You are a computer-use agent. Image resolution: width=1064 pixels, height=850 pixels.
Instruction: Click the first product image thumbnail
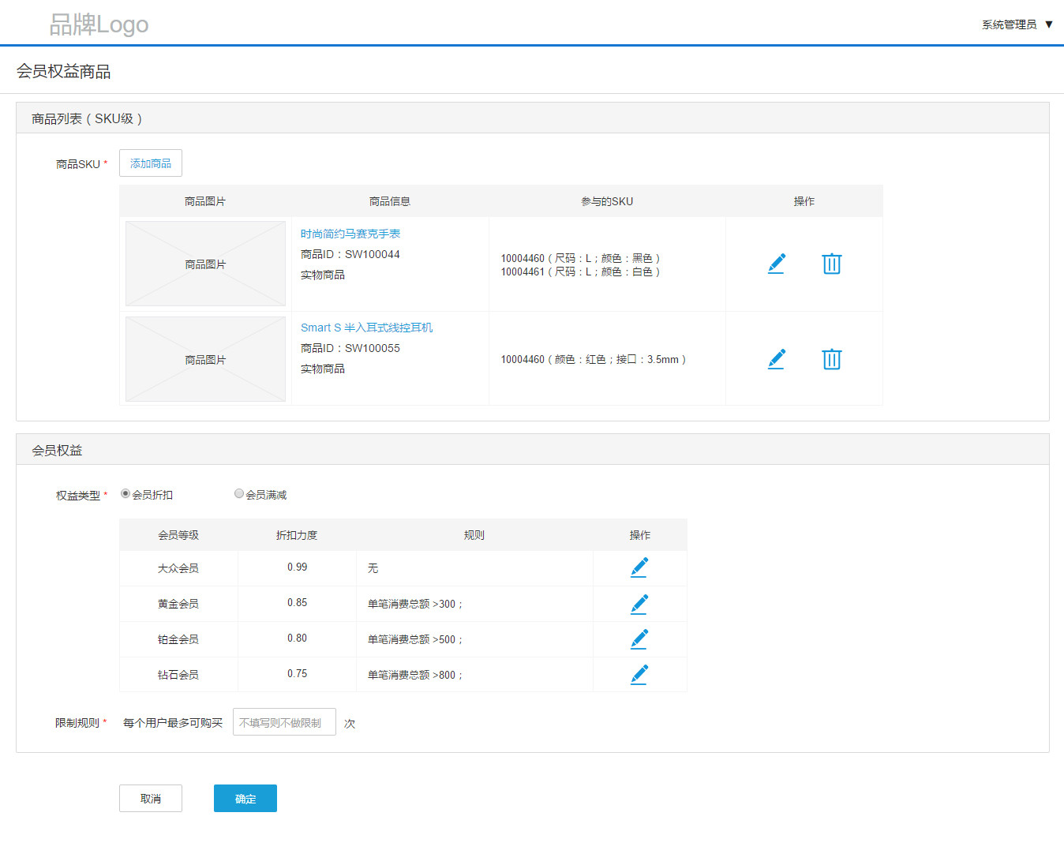[205, 264]
